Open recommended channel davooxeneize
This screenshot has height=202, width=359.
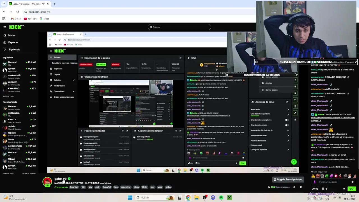[x=19, y=147]
